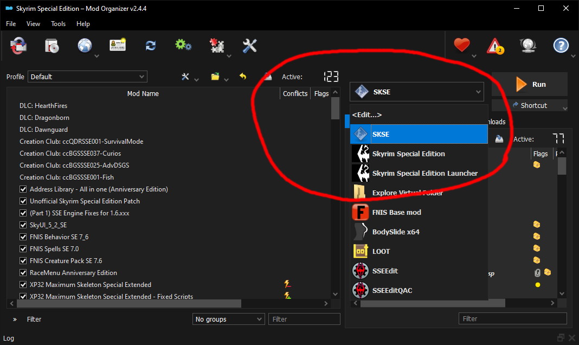Open the executables editor gears icon

pyautogui.click(x=183, y=46)
